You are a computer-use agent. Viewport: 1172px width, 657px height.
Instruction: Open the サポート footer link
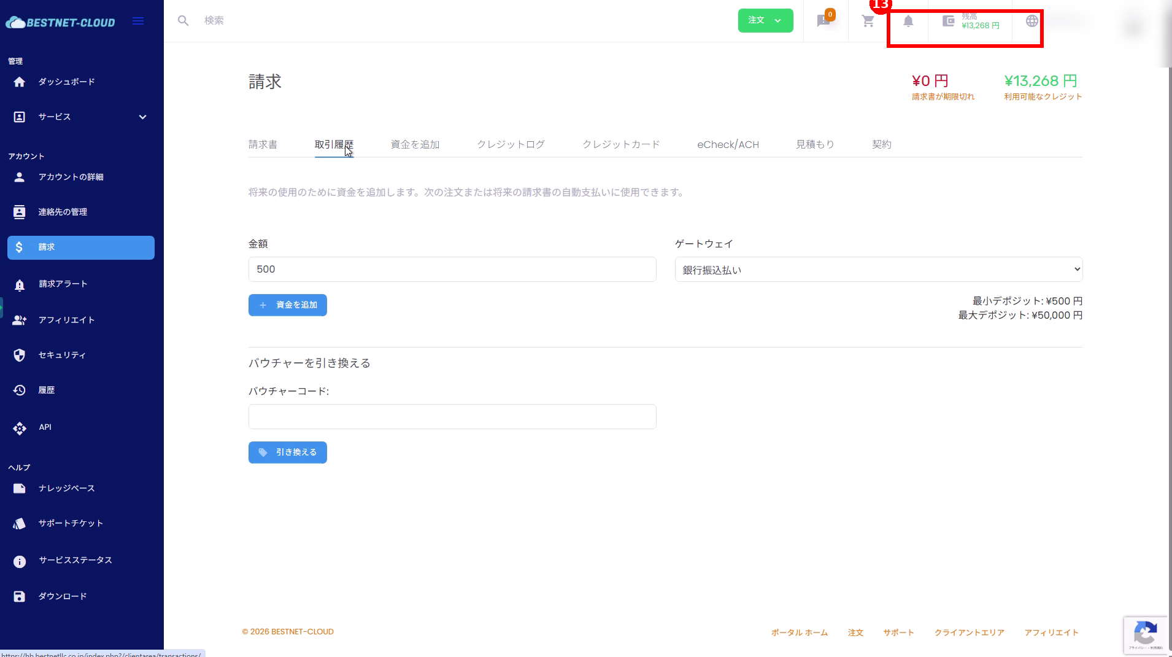898,632
